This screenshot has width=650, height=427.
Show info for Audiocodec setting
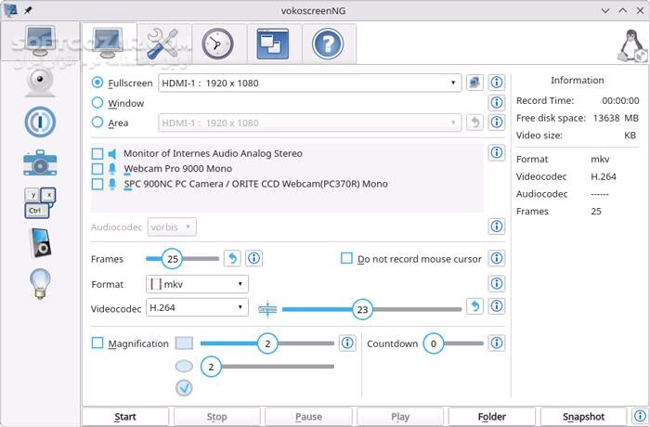click(x=497, y=226)
